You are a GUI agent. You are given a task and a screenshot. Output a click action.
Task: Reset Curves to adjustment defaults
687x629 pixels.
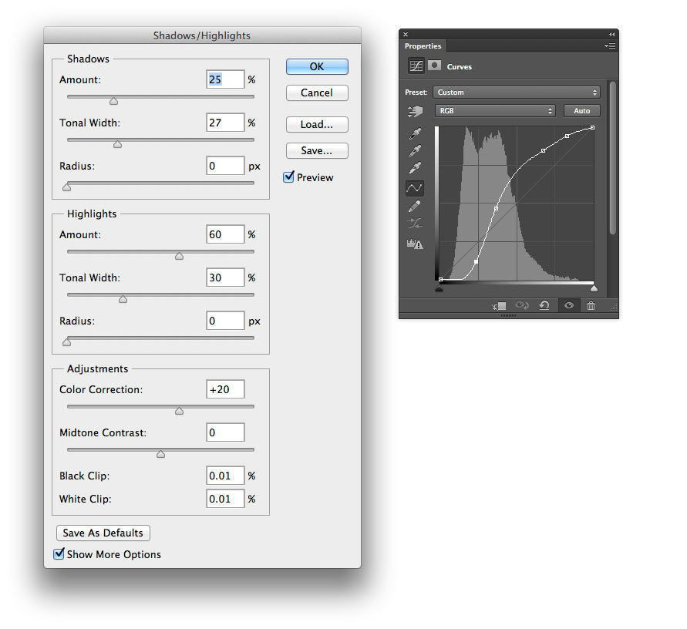(x=544, y=305)
